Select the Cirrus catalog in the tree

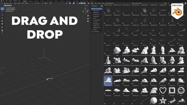pos(95,18)
